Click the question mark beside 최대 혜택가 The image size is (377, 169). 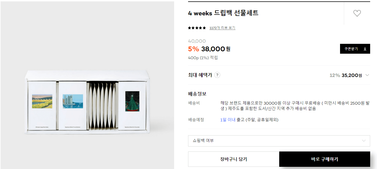coord(217,75)
